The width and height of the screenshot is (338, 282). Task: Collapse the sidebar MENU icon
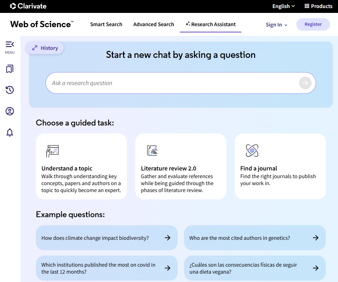pos(10,45)
